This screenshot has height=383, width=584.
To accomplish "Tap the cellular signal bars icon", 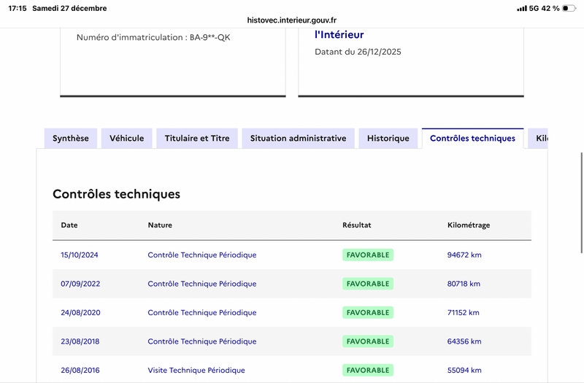I will click(521, 8).
